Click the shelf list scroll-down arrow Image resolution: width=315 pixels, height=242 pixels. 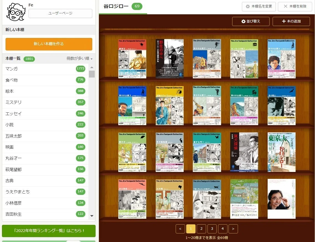pyautogui.click(x=92, y=216)
